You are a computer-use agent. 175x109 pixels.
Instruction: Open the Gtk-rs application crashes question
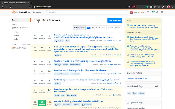click(87, 80)
